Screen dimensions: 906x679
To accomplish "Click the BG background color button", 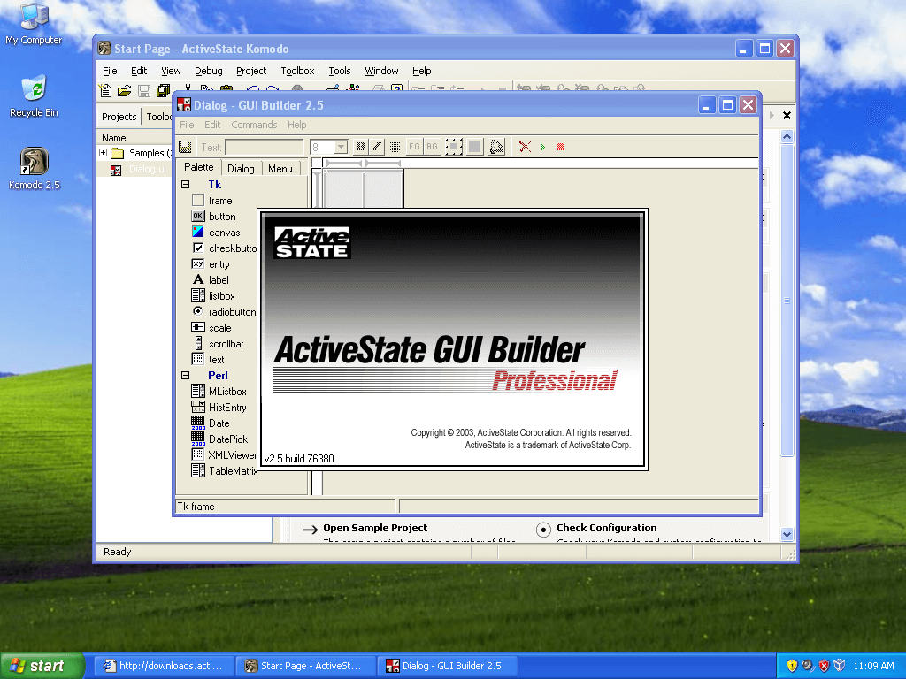I will pyautogui.click(x=432, y=147).
